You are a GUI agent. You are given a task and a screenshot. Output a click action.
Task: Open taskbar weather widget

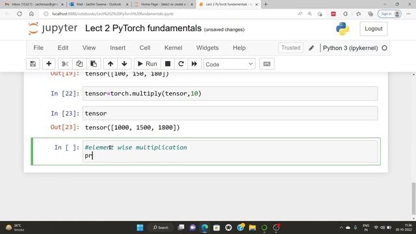click(x=14, y=227)
